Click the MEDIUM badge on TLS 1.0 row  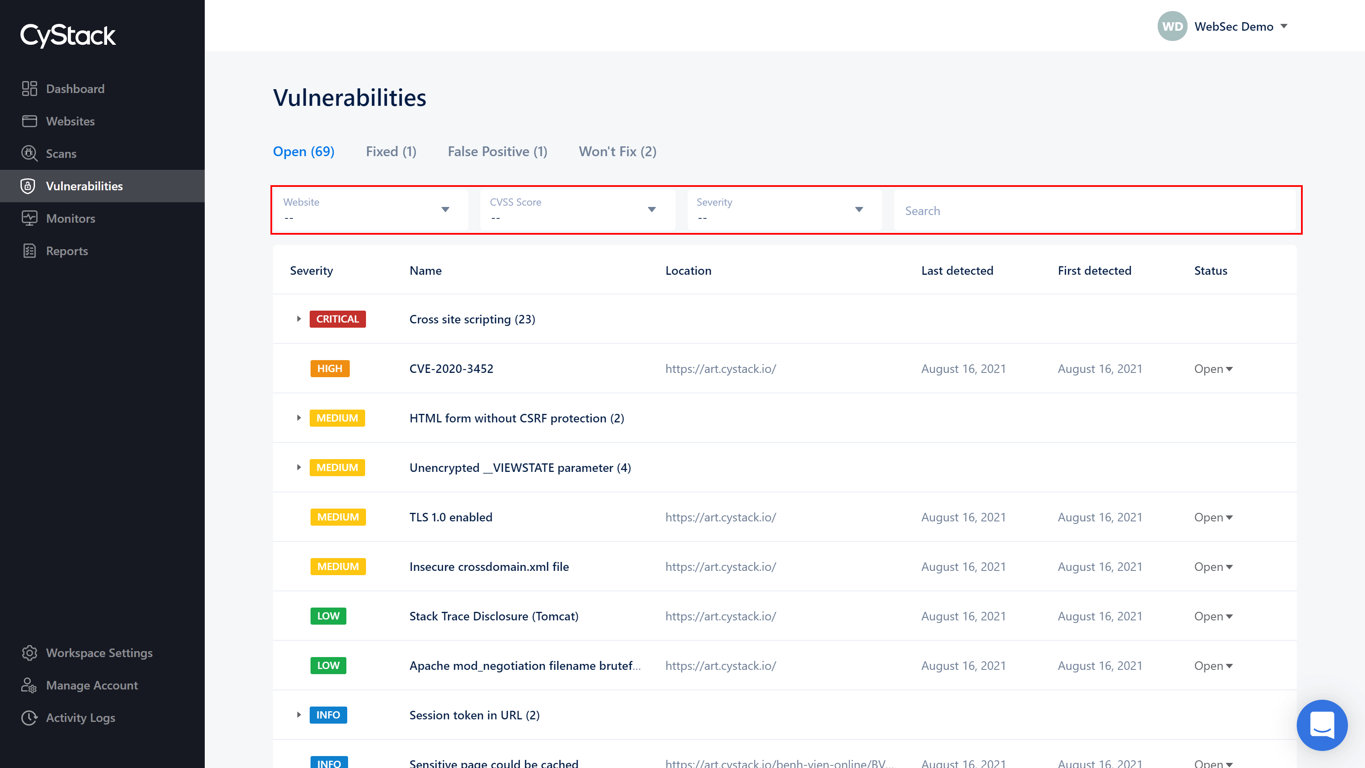click(338, 517)
